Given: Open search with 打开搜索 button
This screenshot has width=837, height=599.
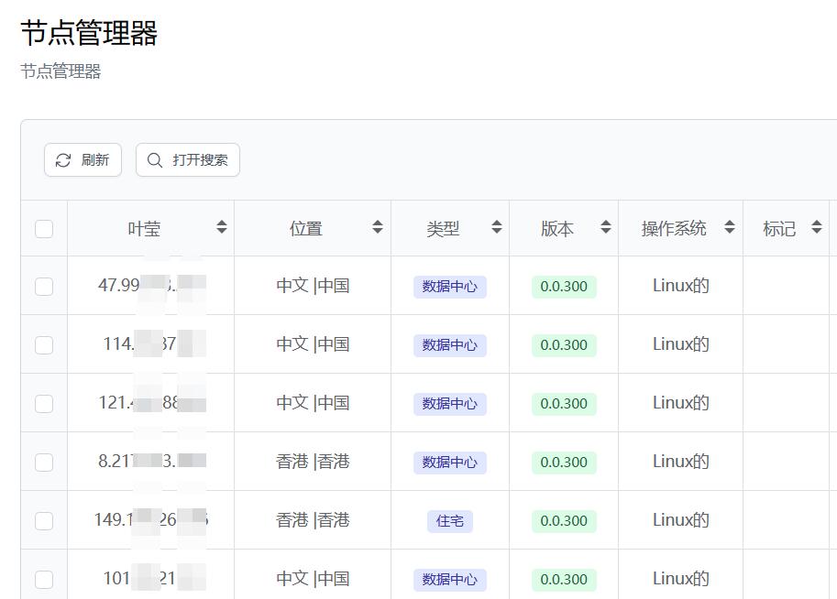Looking at the screenshot, I should pos(188,160).
